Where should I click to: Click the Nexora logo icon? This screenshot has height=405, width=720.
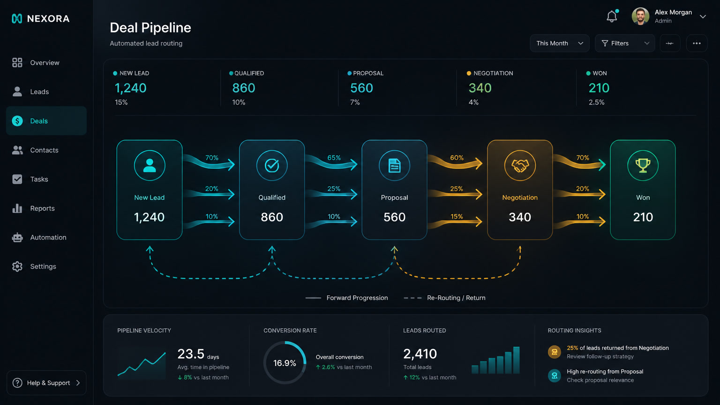(17, 19)
